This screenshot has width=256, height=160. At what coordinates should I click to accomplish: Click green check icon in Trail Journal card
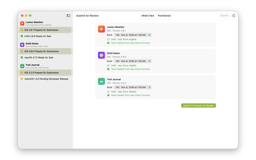(108, 95)
